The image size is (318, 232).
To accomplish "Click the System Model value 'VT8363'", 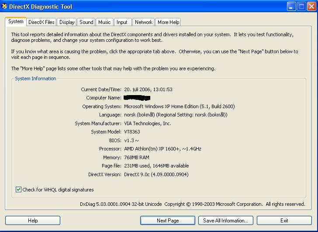I will pos(132,132).
